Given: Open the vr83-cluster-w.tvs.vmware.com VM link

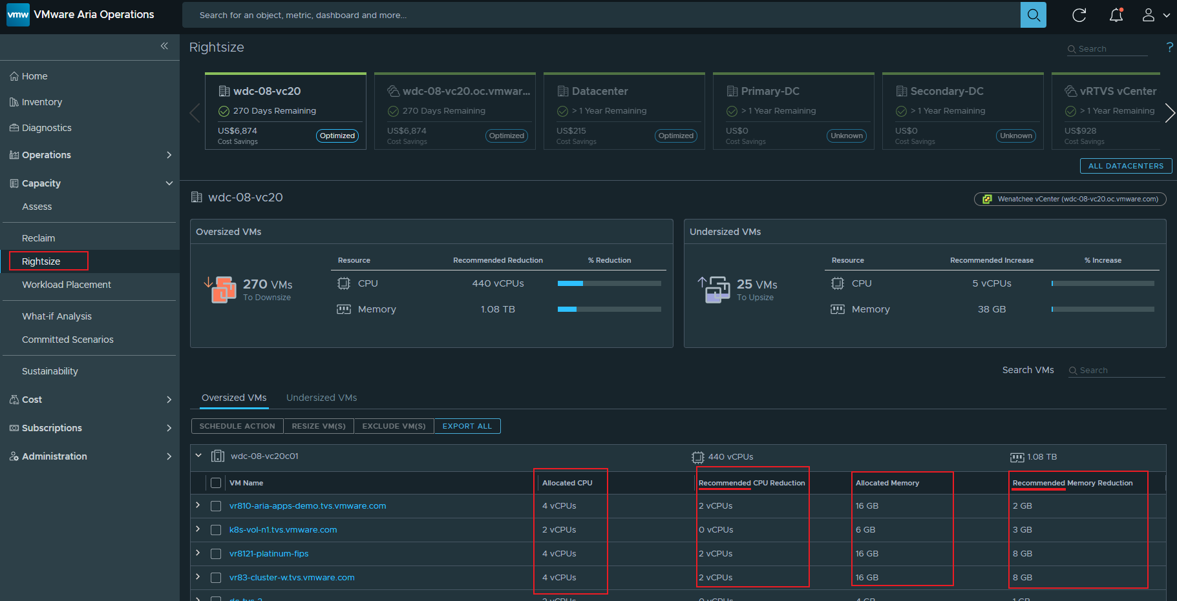Looking at the screenshot, I should [x=292, y=578].
